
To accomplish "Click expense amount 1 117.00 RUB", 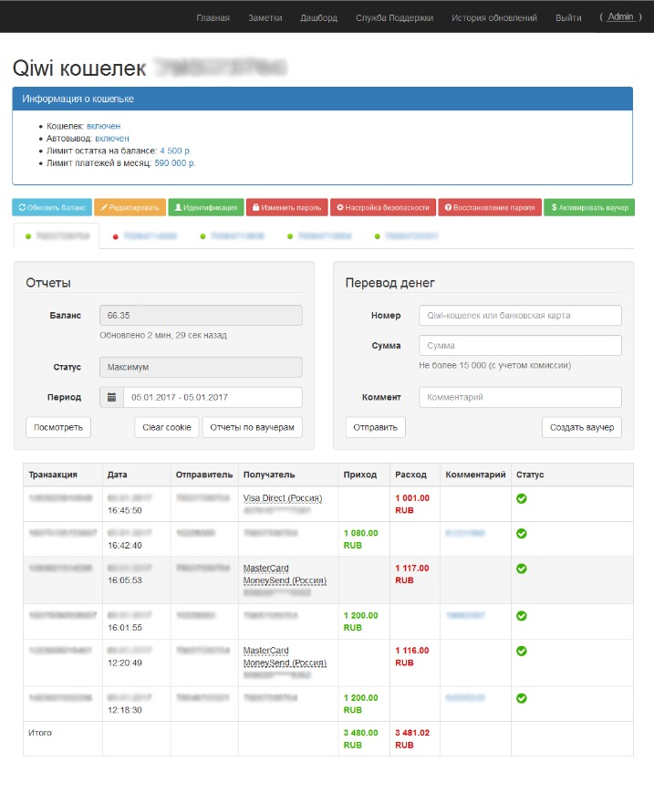I will click(412, 574).
